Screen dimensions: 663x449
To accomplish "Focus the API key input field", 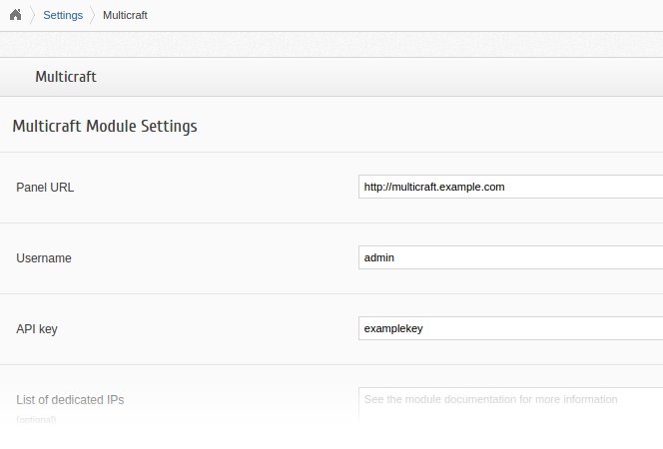I will point(511,328).
